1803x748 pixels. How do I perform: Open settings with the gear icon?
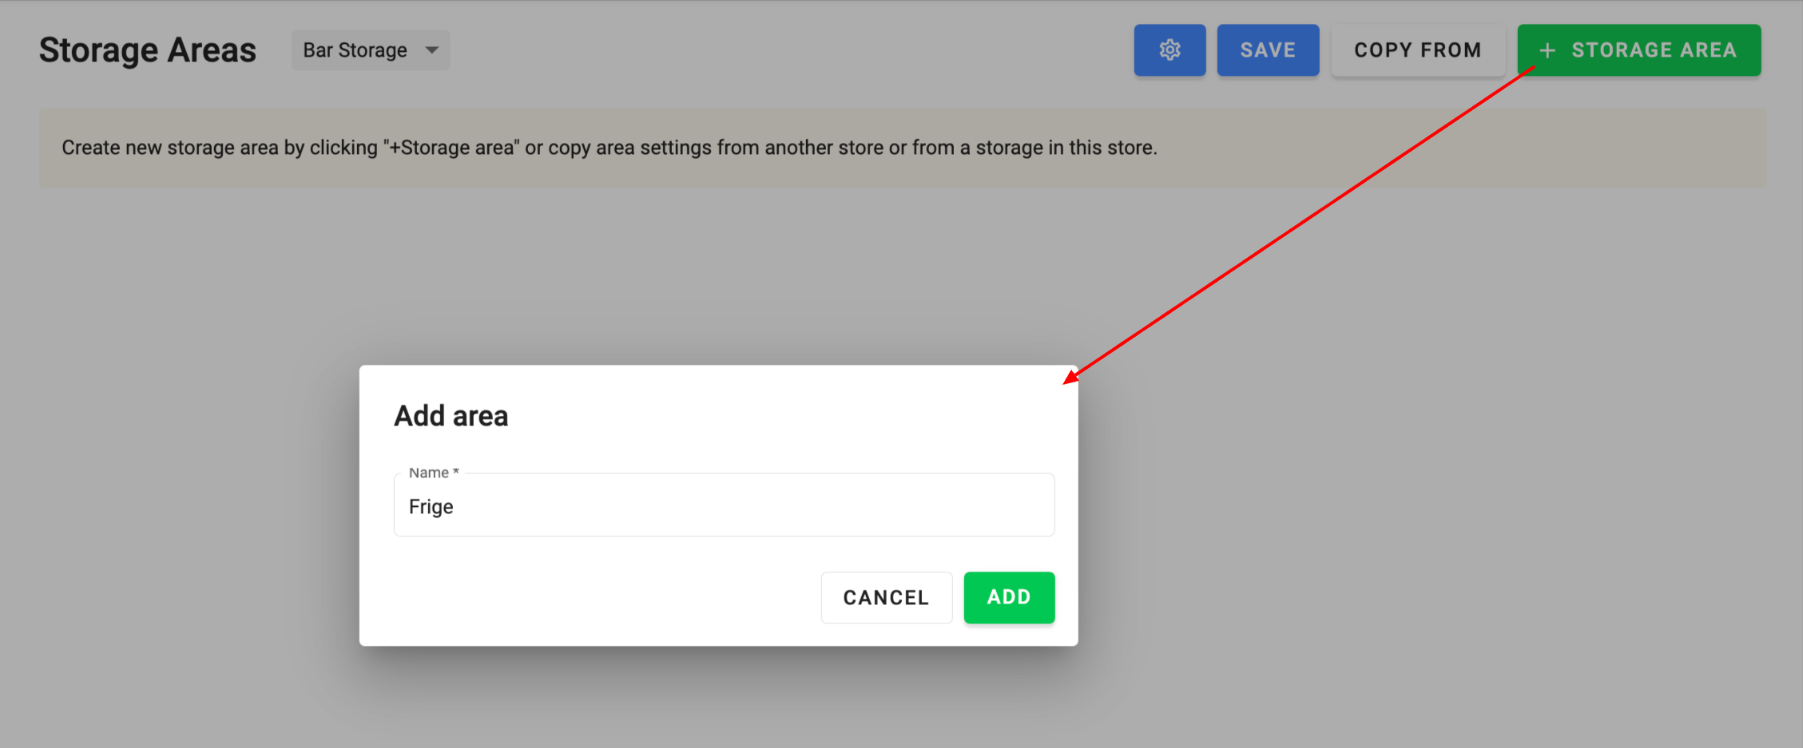(x=1170, y=50)
